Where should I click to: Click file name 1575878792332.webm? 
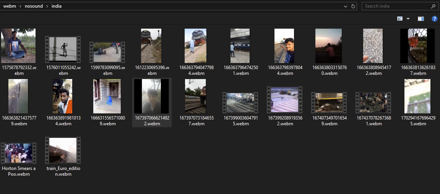pyautogui.click(x=18, y=71)
